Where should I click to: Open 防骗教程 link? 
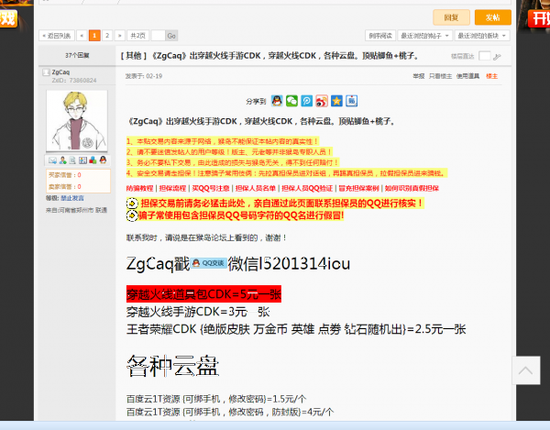[x=140, y=188]
